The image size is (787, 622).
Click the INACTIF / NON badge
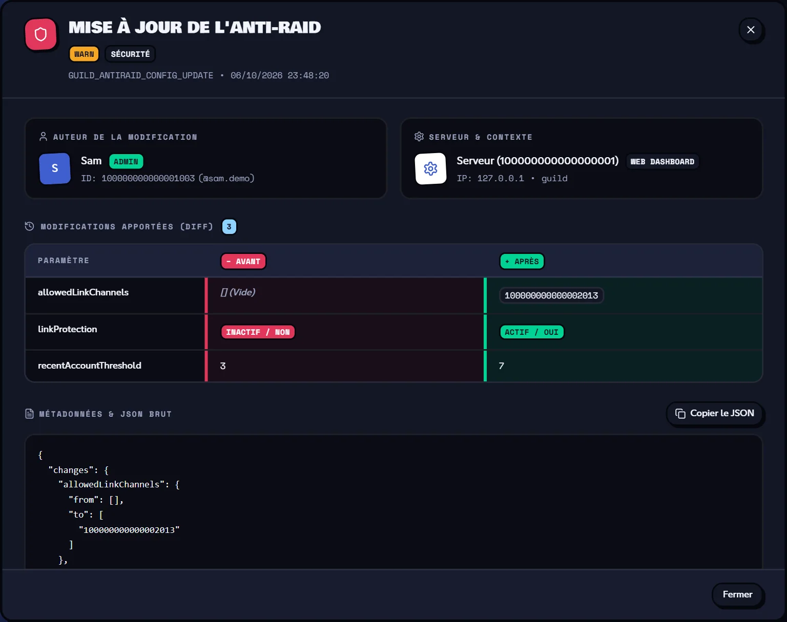point(258,332)
